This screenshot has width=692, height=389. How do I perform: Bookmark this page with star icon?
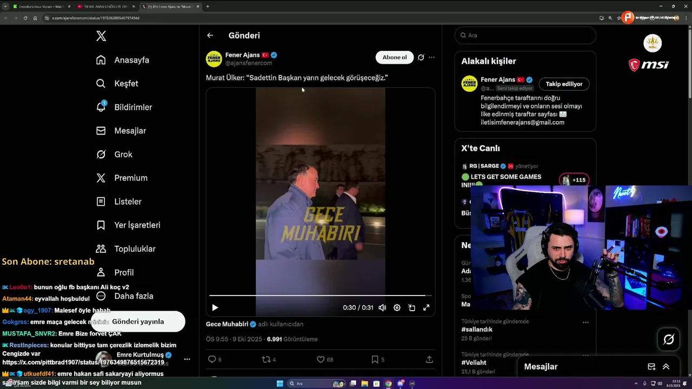(x=619, y=18)
